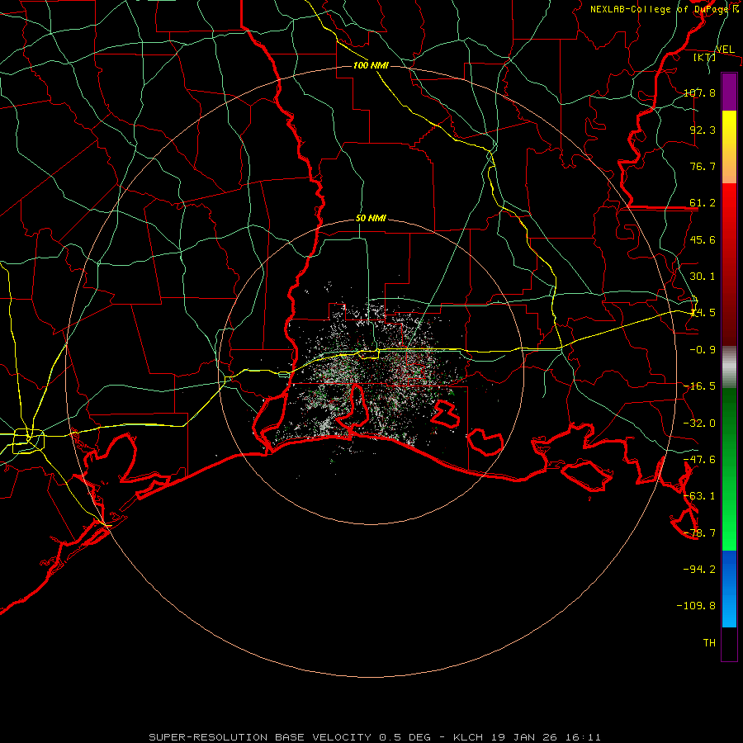Screen dimensions: 743x743
Task: Click the TH threshold label
Action: (x=709, y=643)
